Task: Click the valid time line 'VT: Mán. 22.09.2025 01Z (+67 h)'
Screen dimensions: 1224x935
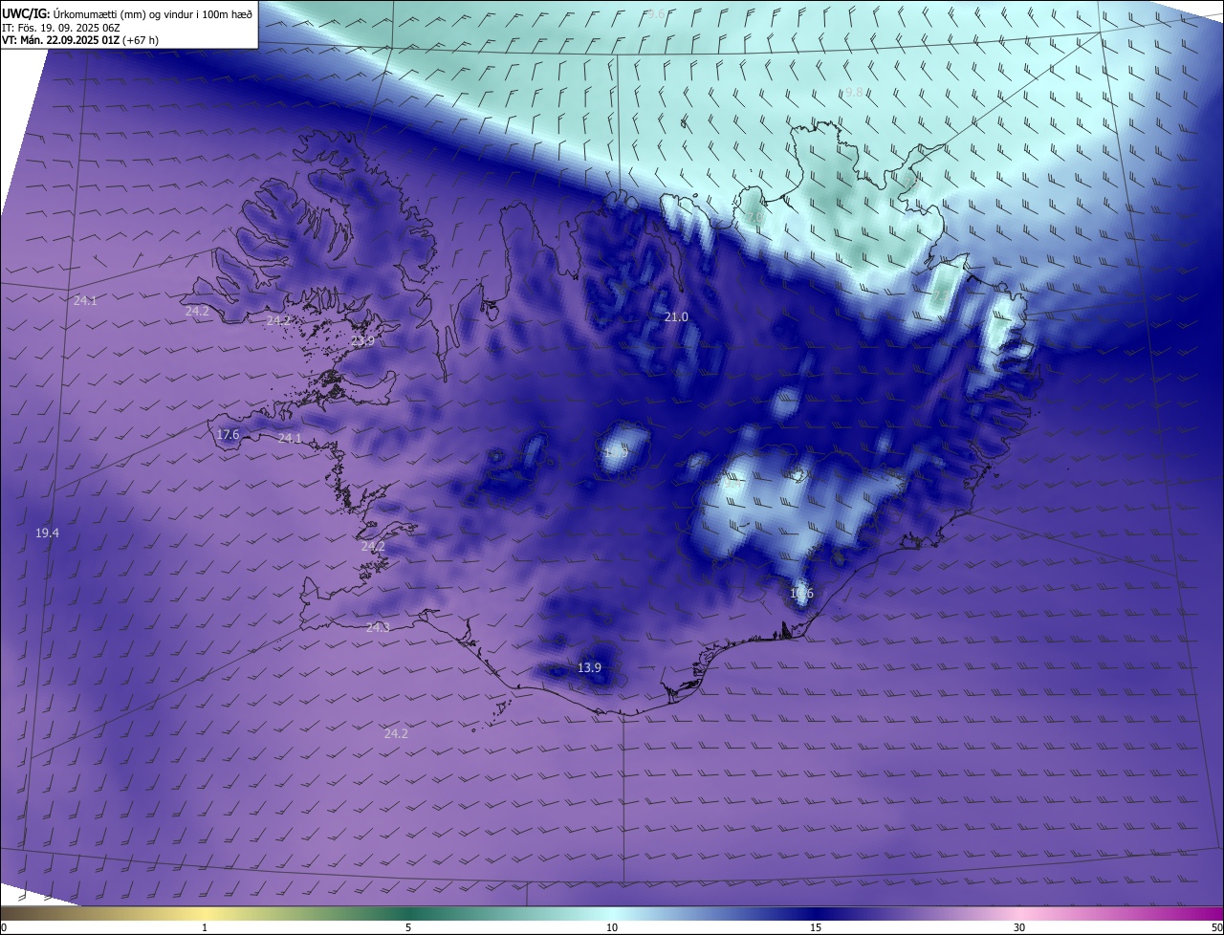Action: tap(80, 40)
